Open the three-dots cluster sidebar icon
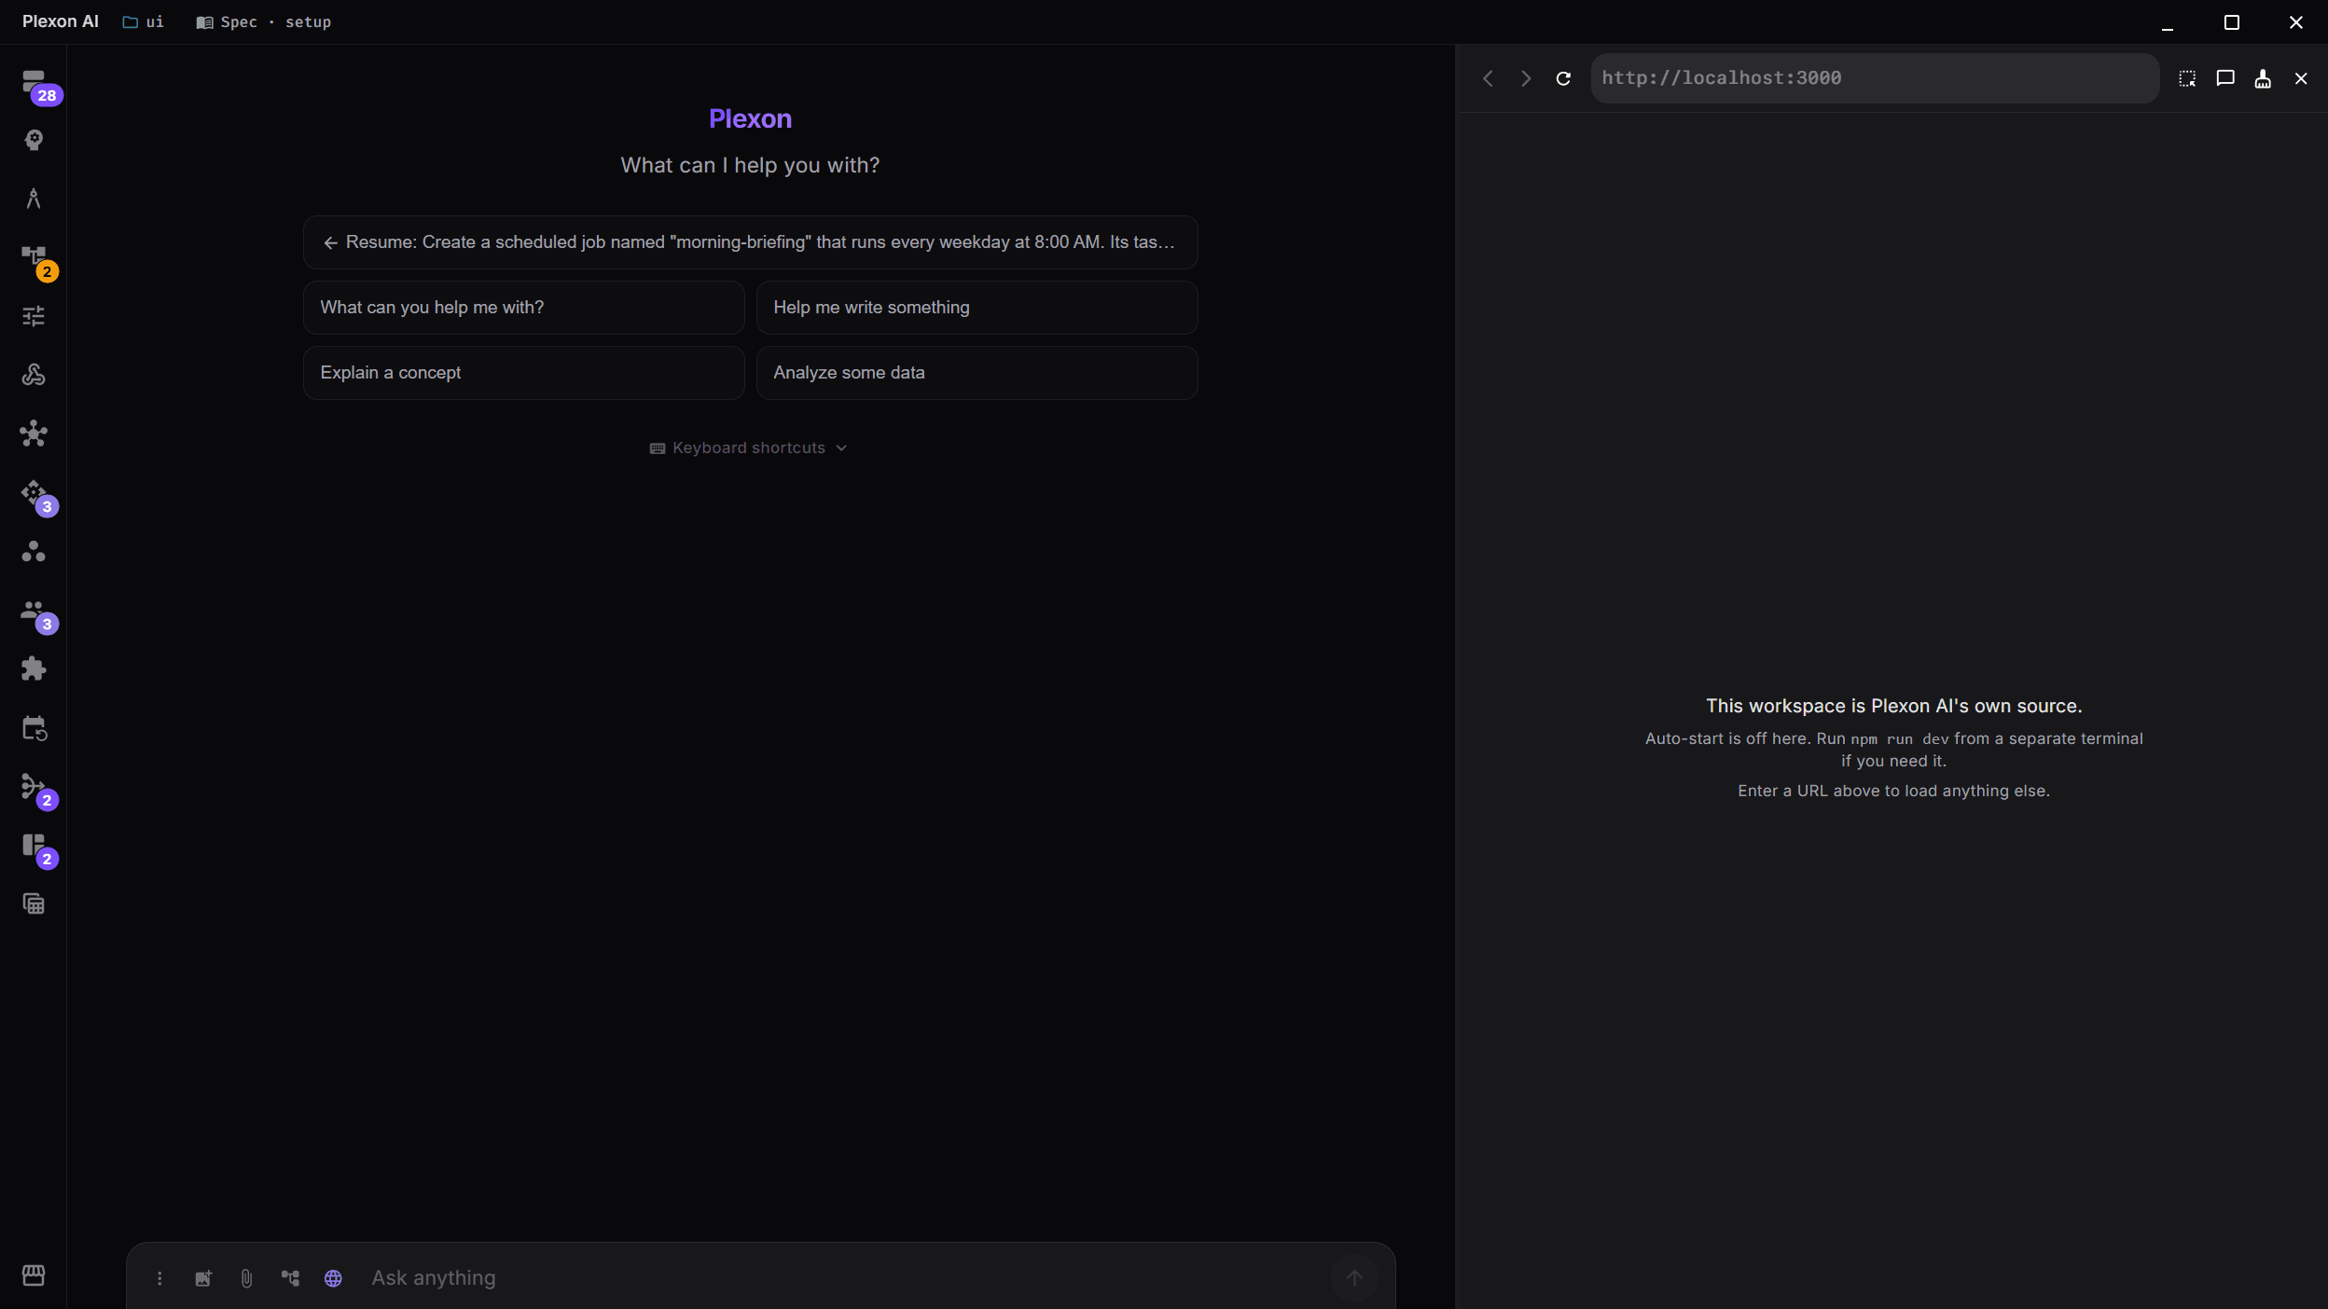The image size is (2328, 1309). click(34, 551)
